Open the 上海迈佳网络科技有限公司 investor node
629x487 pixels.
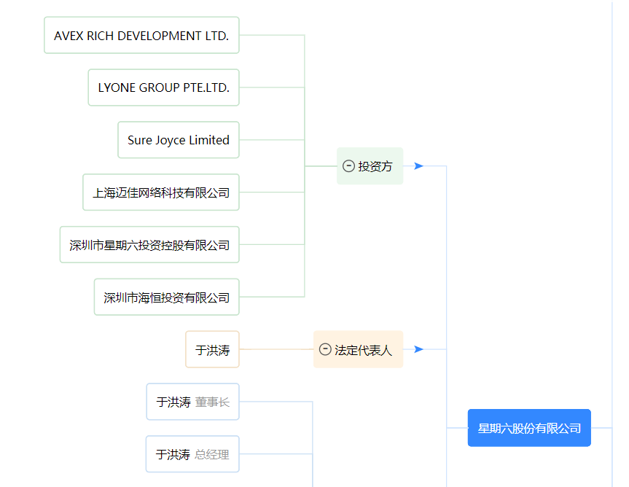pyautogui.click(x=161, y=192)
